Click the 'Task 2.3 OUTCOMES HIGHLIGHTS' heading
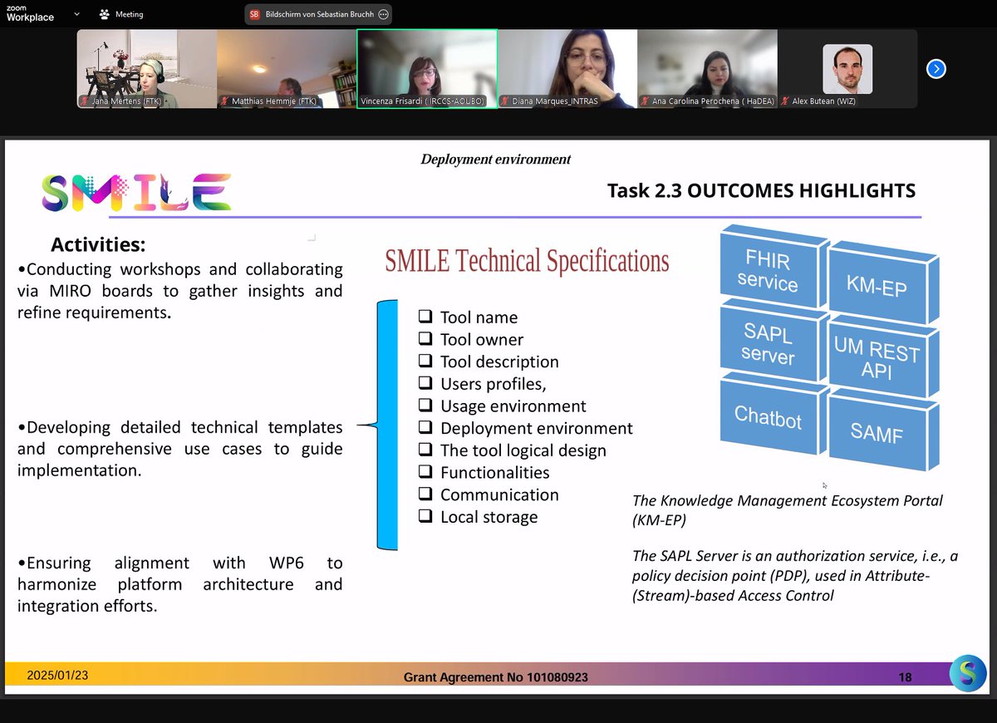This screenshot has width=997, height=723. (x=761, y=190)
